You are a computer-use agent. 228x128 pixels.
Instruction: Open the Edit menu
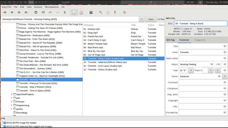click(22, 7)
